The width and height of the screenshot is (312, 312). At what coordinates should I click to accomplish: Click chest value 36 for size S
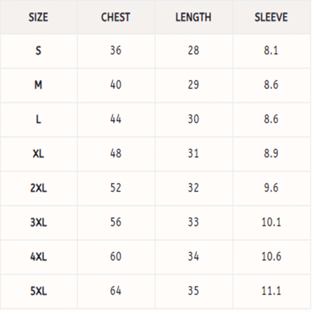pyautogui.click(x=115, y=51)
